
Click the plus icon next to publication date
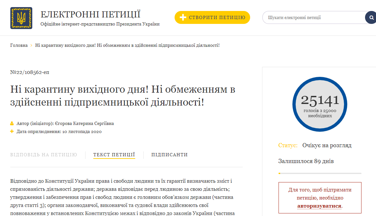pyautogui.click(x=12, y=131)
